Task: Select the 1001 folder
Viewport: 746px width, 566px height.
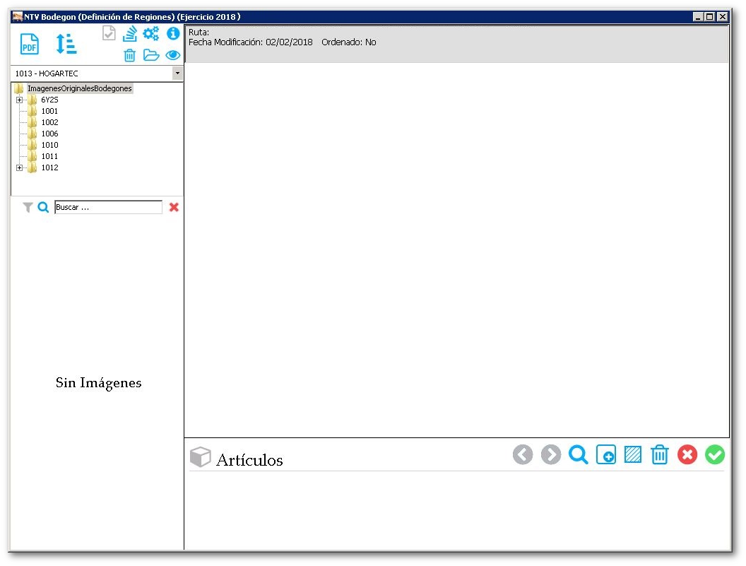Action: 49,112
